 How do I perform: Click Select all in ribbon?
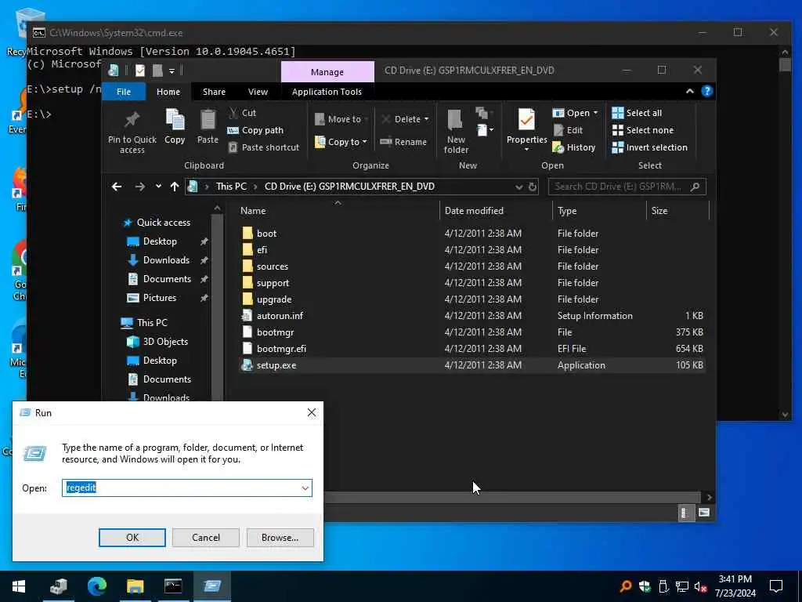click(x=637, y=113)
